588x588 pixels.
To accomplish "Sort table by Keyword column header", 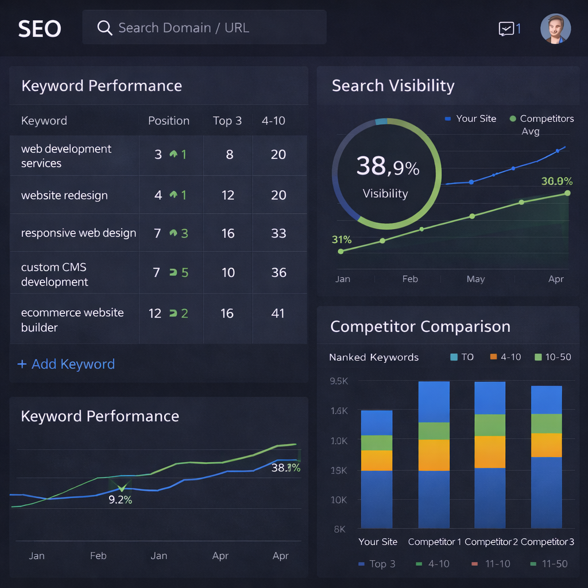I will coord(44,121).
